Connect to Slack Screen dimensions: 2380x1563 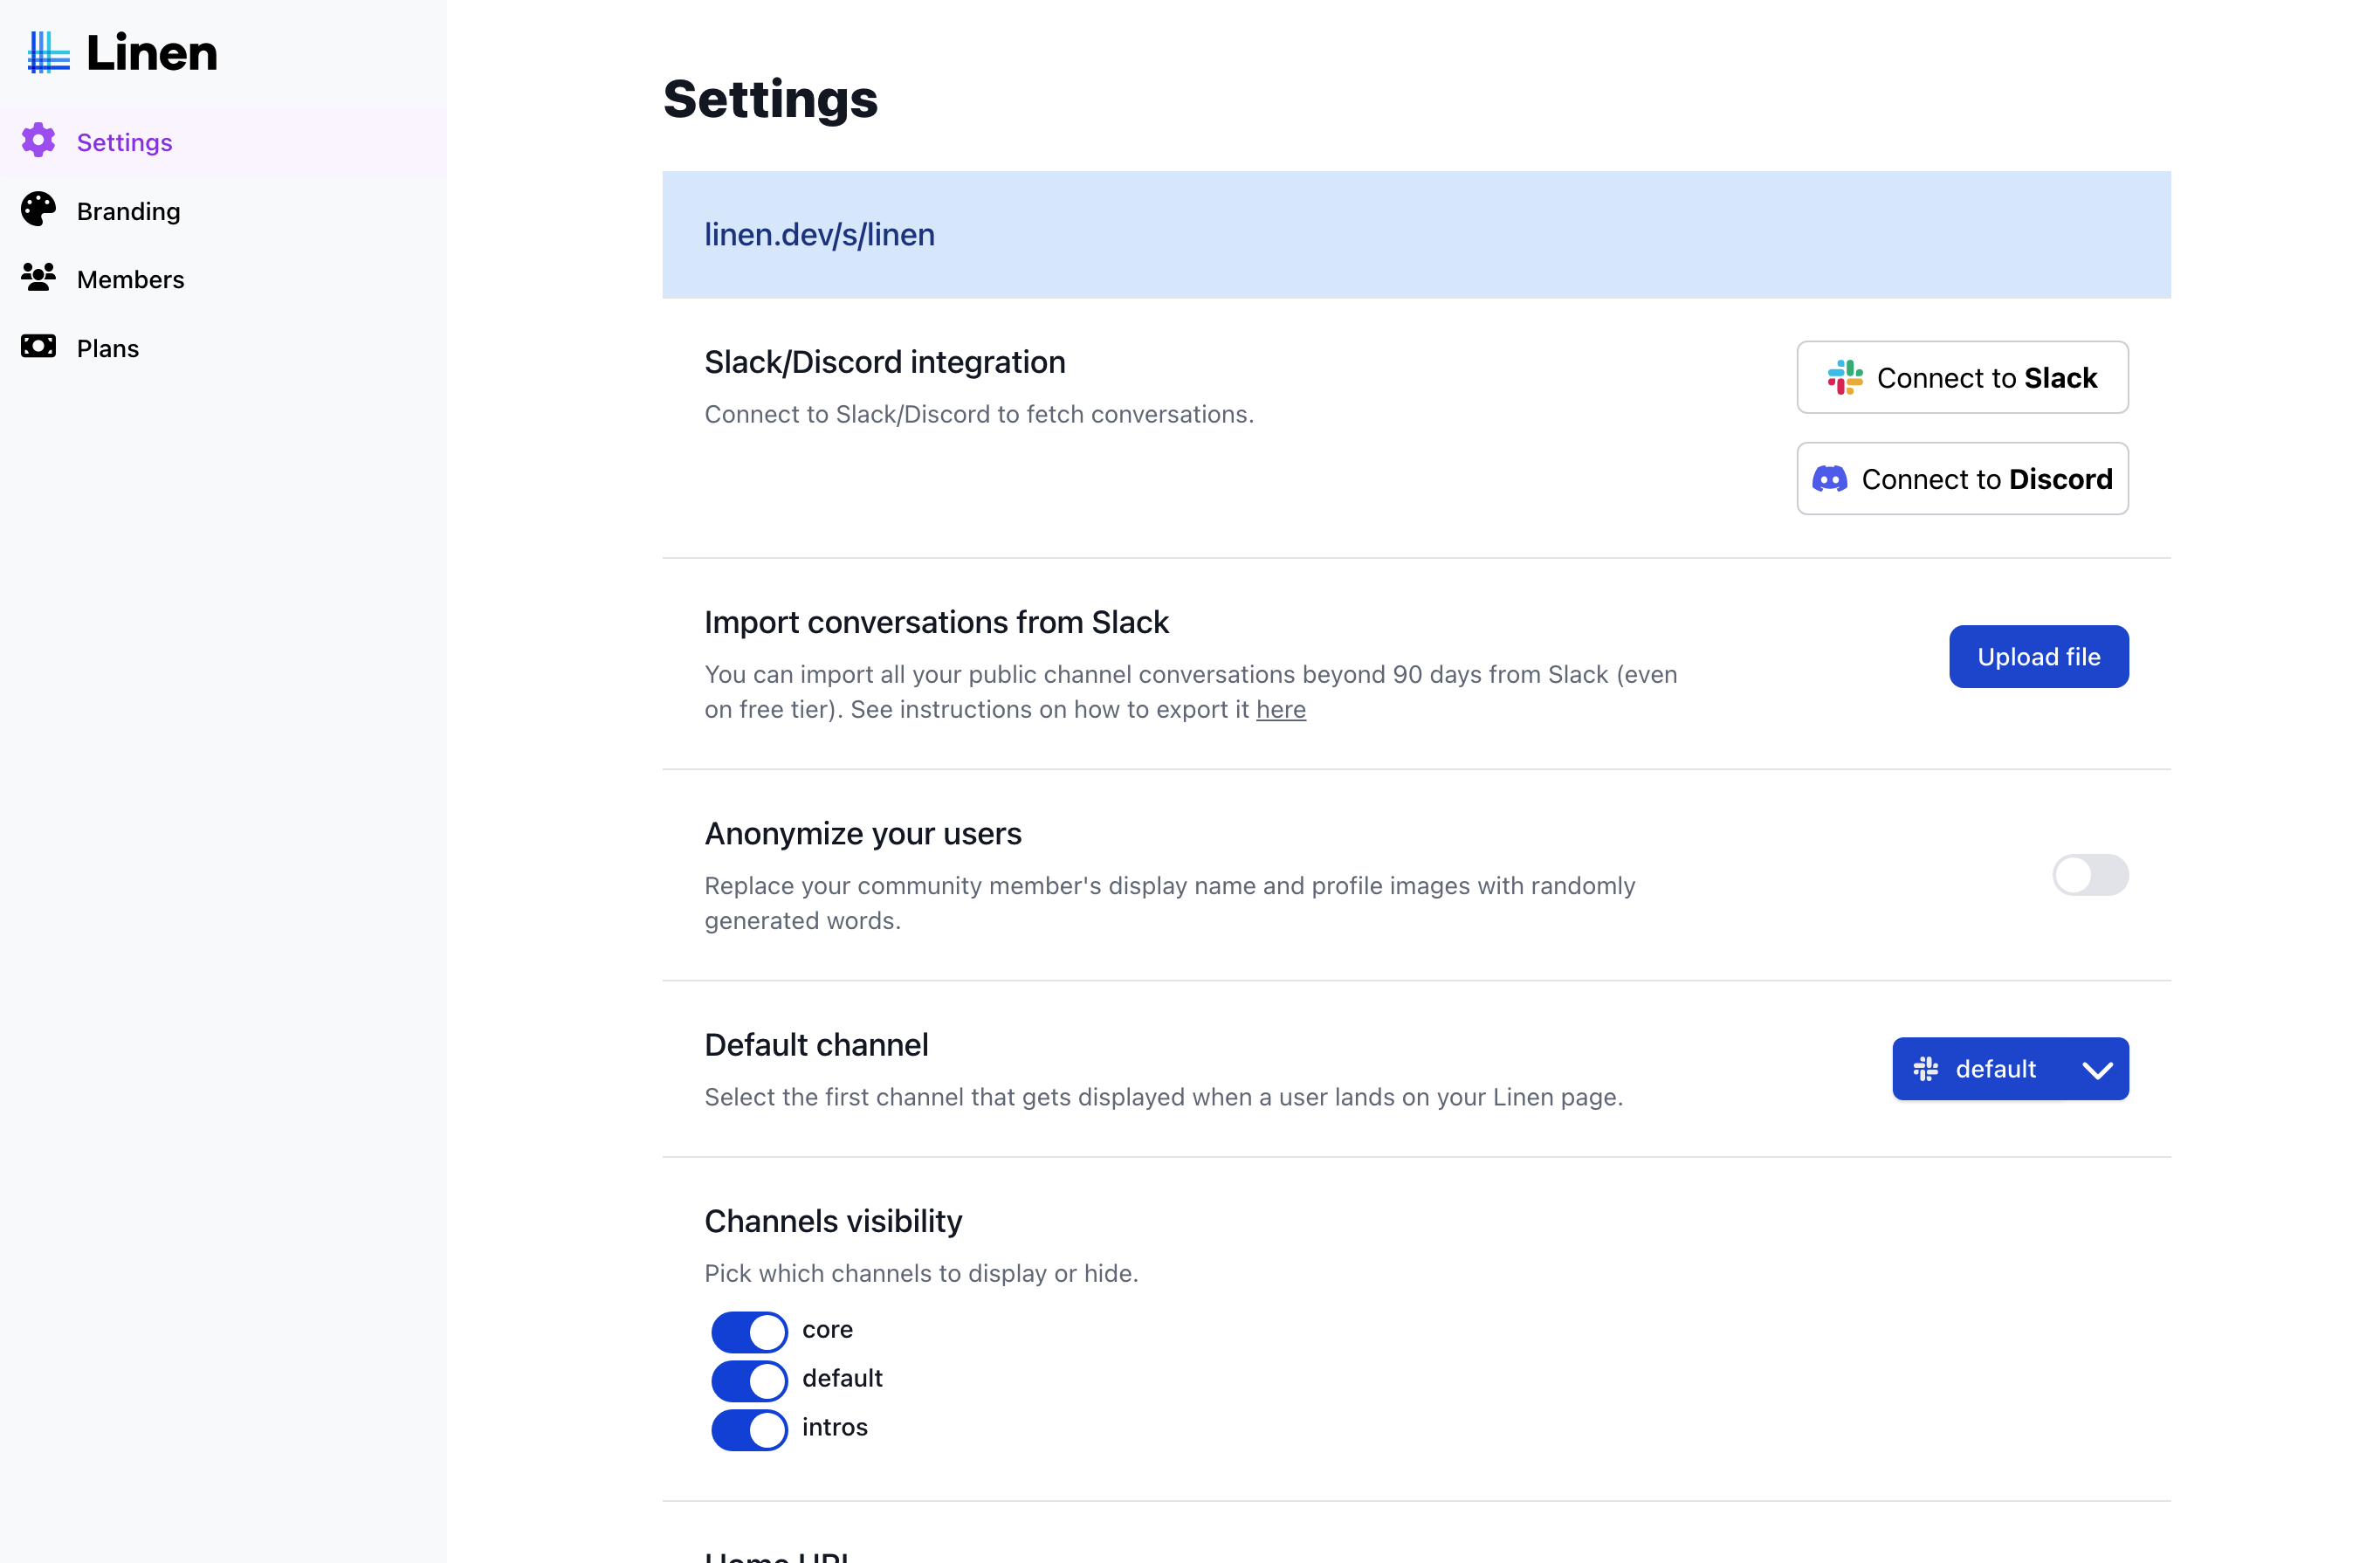(1962, 378)
